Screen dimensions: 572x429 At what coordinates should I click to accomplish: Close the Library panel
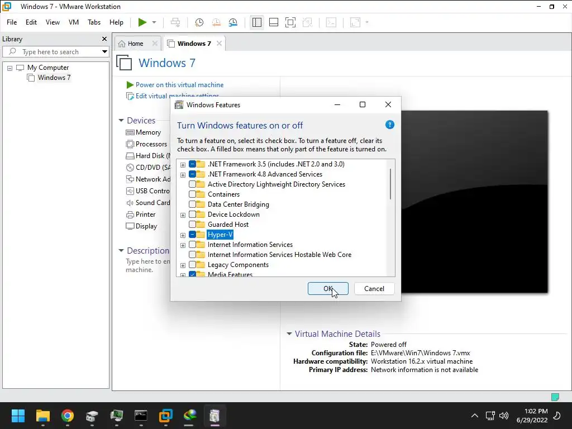[x=104, y=39]
